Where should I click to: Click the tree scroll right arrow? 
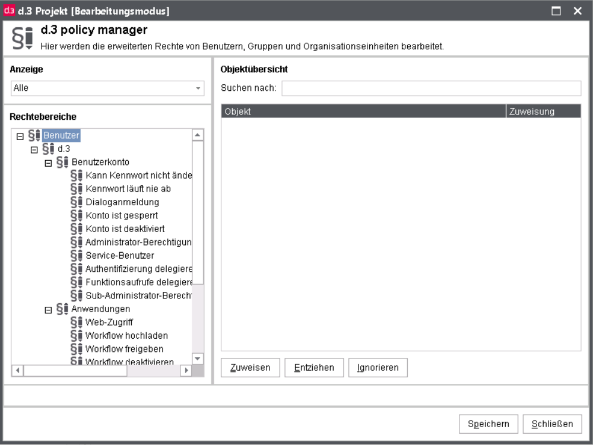(x=186, y=370)
